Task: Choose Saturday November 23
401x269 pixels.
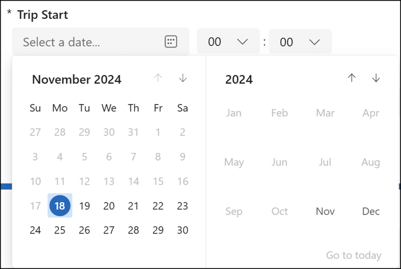Action: click(x=183, y=206)
